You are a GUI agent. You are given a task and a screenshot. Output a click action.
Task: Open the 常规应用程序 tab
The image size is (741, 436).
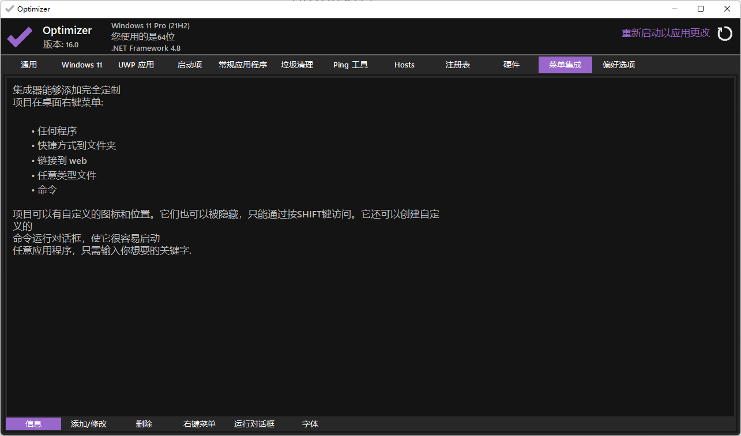(x=243, y=65)
